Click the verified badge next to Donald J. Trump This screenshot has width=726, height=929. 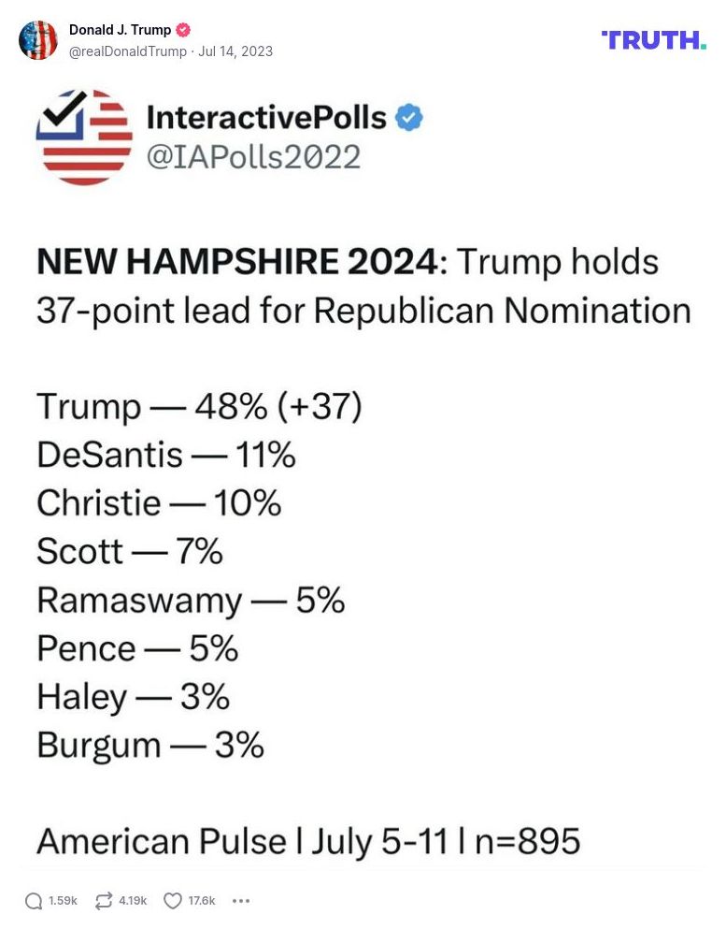point(183,29)
